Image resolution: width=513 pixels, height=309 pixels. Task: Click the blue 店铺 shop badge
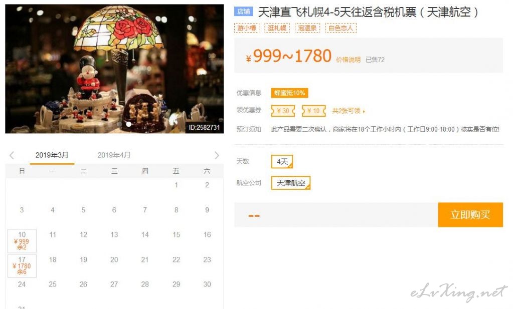(244, 12)
